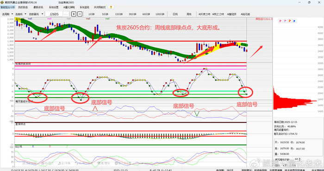Image resolution: width=324 pixels, height=171 pixels.
Task: Switch to the 1分钟 period
Action: click(91, 14)
